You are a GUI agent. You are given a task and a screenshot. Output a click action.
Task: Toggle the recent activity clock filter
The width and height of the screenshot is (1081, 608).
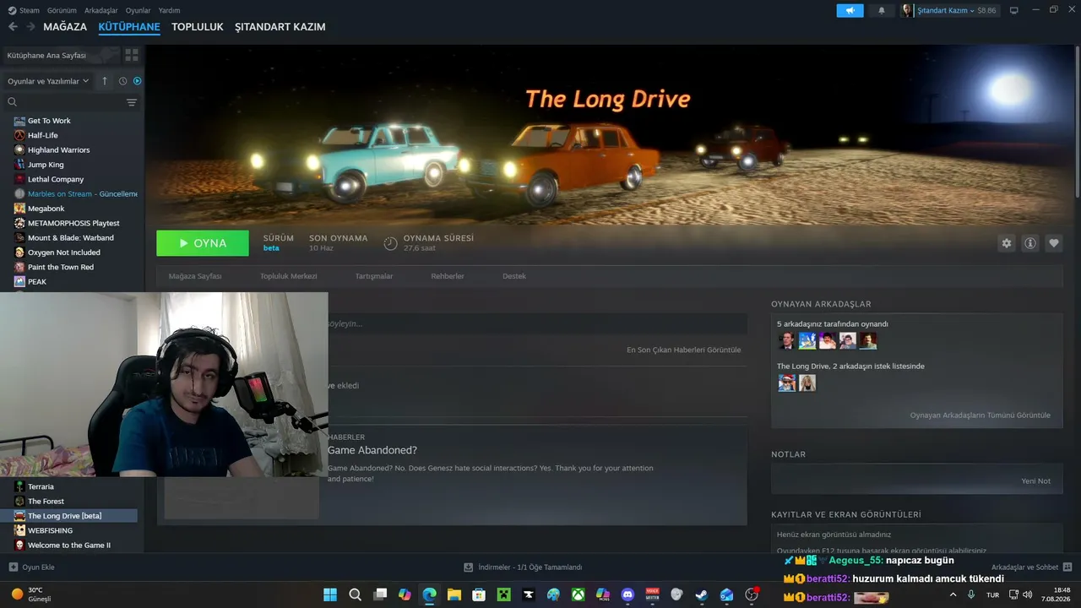[122, 81]
